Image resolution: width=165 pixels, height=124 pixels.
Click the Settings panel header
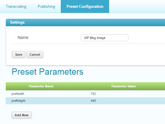pyautogui.click(x=86, y=22)
